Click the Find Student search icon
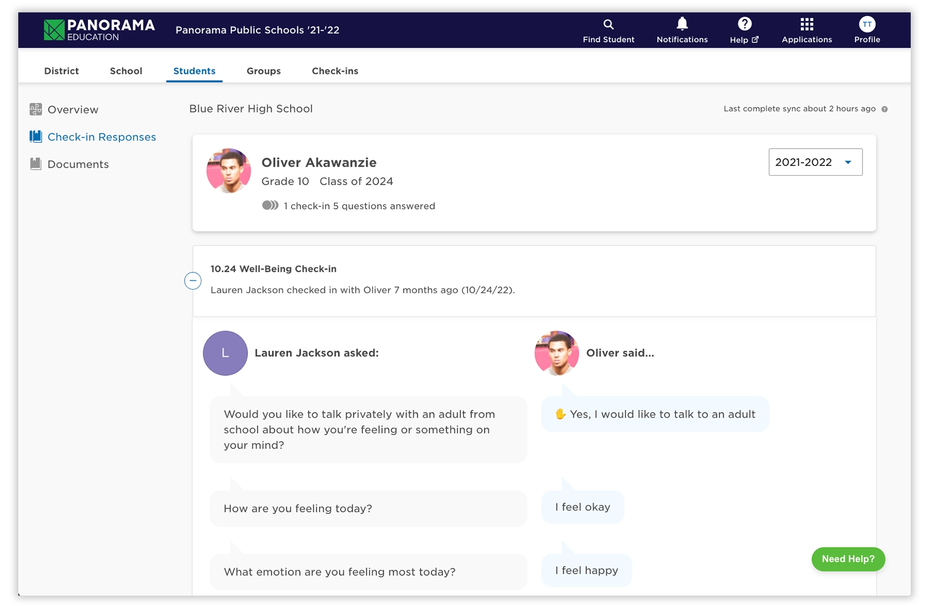 click(608, 24)
